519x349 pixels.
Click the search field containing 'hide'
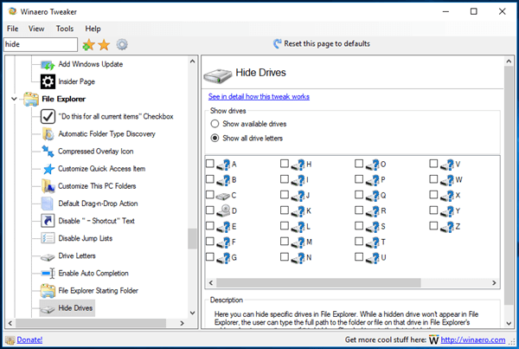41,44
